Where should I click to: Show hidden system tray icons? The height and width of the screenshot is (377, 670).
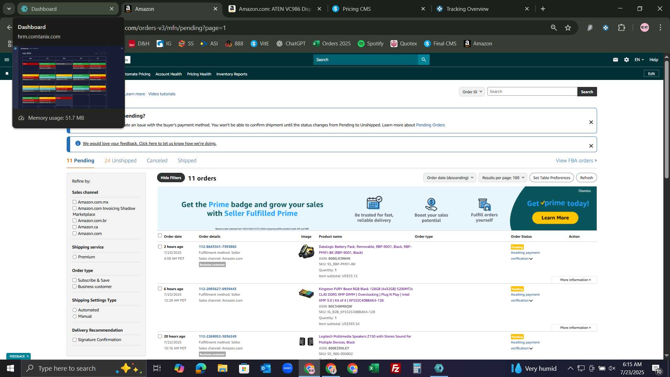coord(570,368)
